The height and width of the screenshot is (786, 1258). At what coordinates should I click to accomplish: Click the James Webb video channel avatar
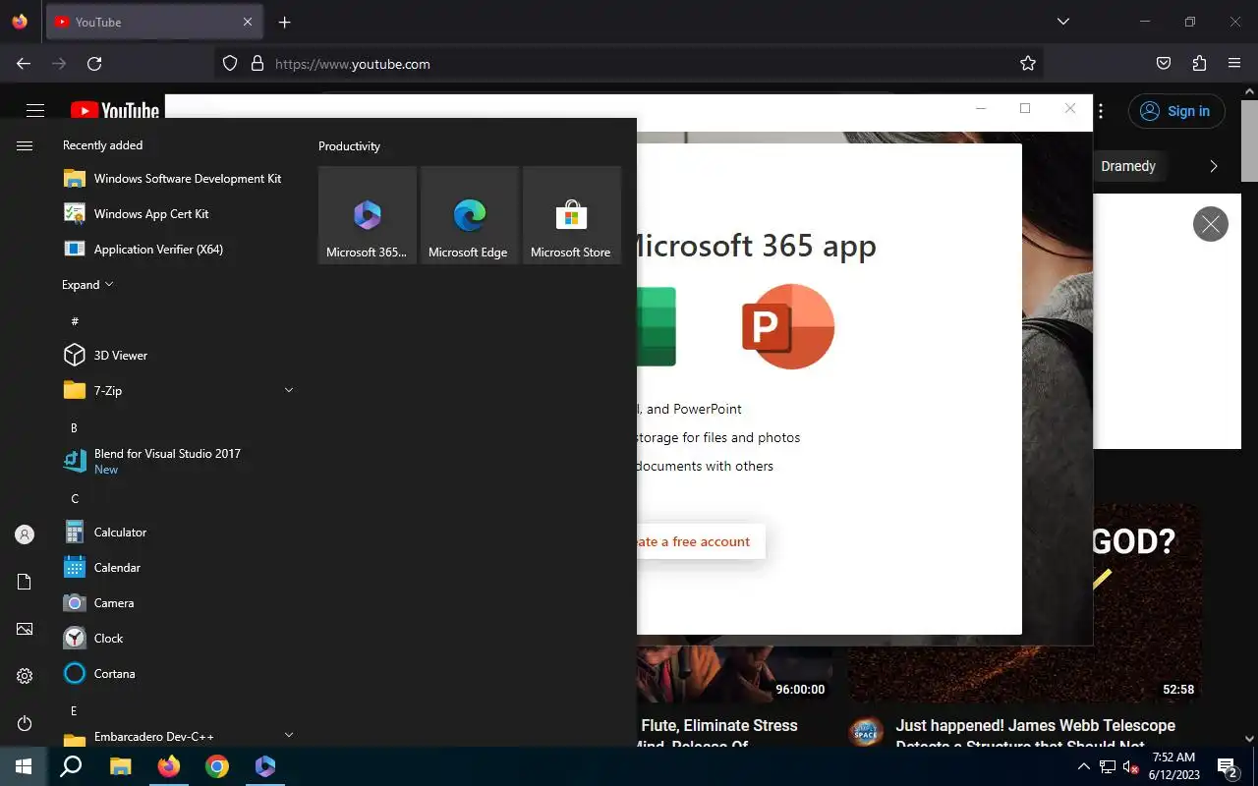(866, 732)
